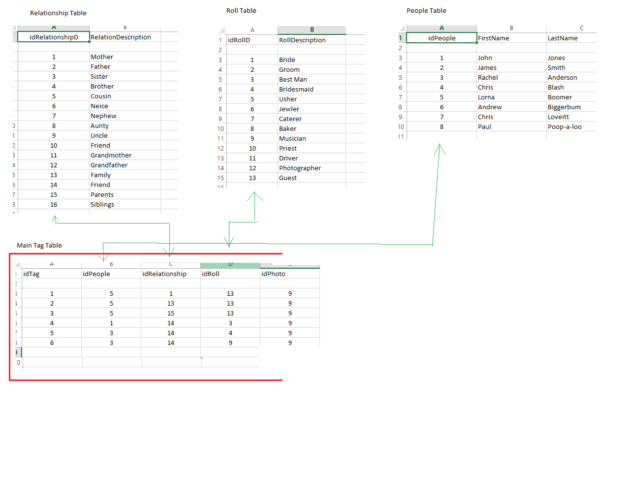Click the idPhoto header cell
The width and height of the screenshot is (630, 504).
[290, 274]
